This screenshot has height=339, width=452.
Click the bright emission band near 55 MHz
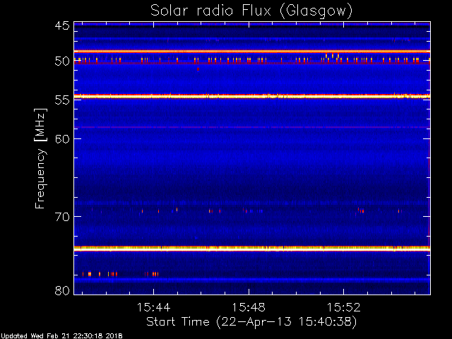252,96
